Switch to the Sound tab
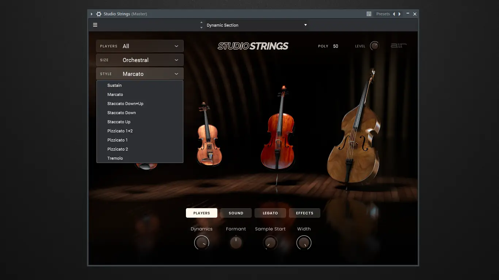Screen dimensions: 499x280 click(x=236, y=213)
